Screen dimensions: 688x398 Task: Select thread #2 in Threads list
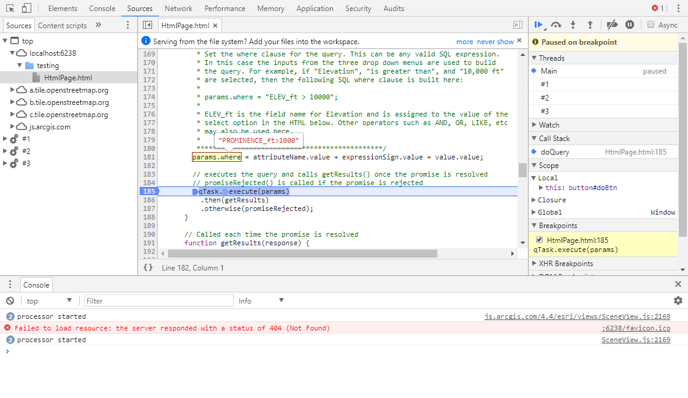pos(603,98)
